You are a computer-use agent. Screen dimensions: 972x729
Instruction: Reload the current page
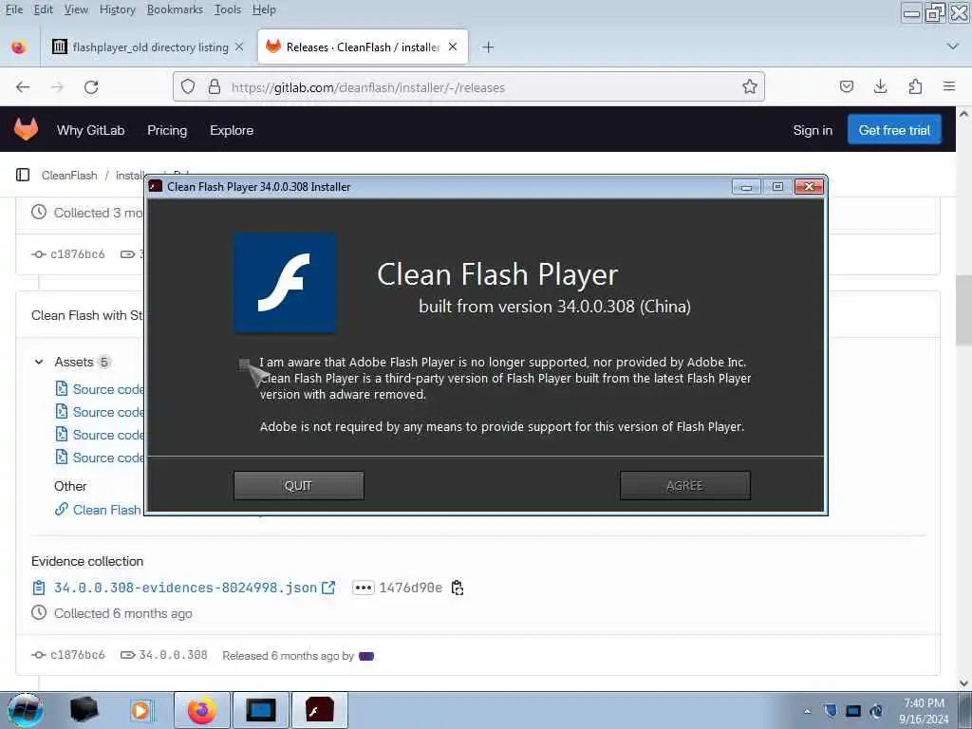[x=91, y=86]
